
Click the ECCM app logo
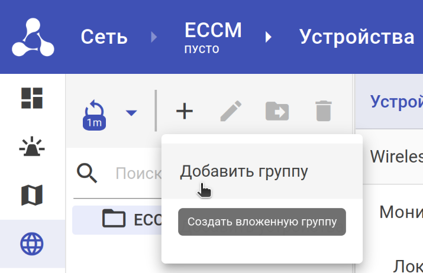coord(33,37)
